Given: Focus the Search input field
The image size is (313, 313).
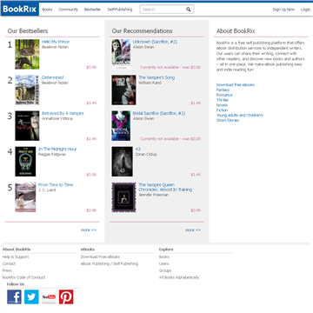Looking at the screenshot, I should click(x=163, y=10).
